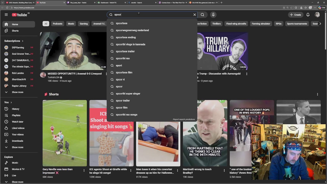Open the Gary Neville short thumbnail

pyautogui.click(x=65, y=133)
